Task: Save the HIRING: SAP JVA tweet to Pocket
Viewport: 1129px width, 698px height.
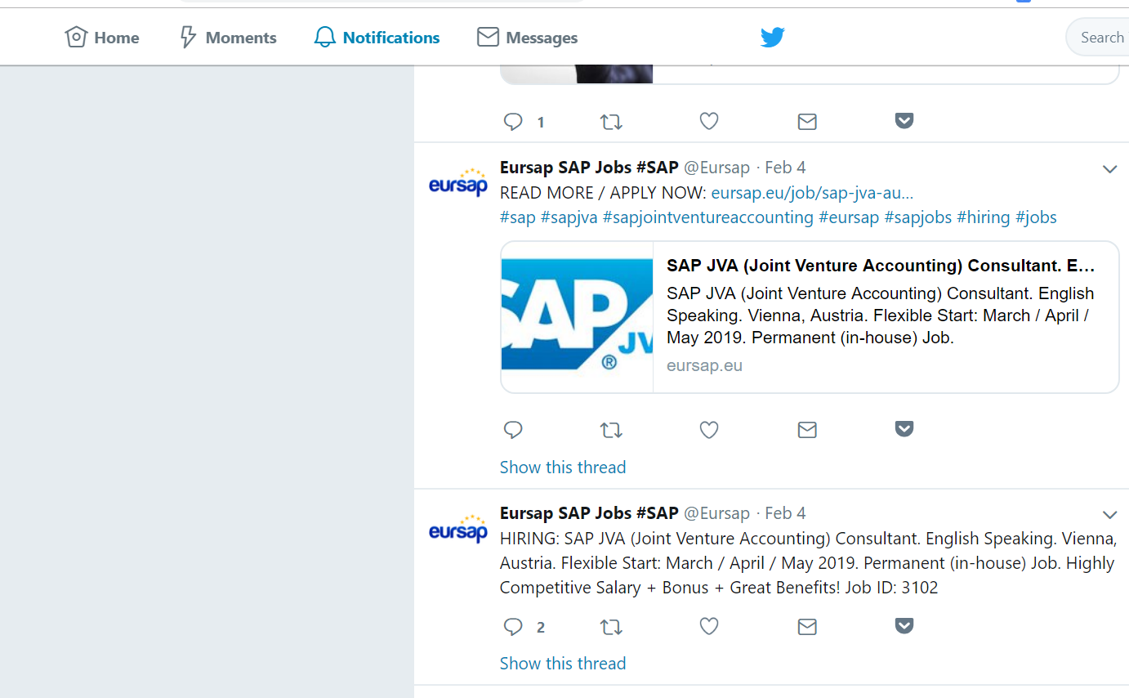Action: [x=904, y=626]
